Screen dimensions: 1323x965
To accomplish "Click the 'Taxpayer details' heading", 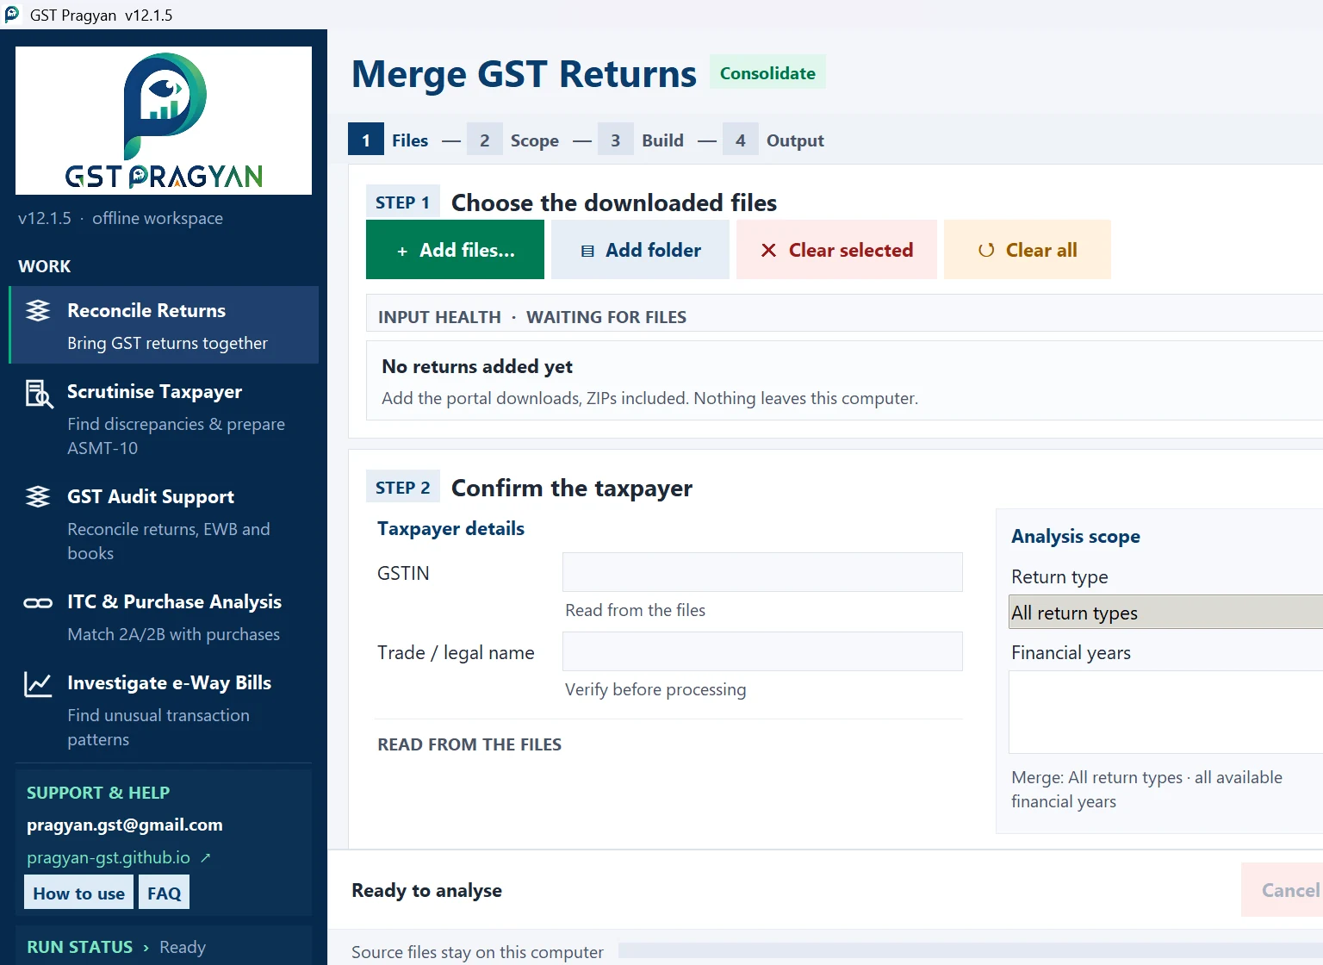I will pos(450,528).
